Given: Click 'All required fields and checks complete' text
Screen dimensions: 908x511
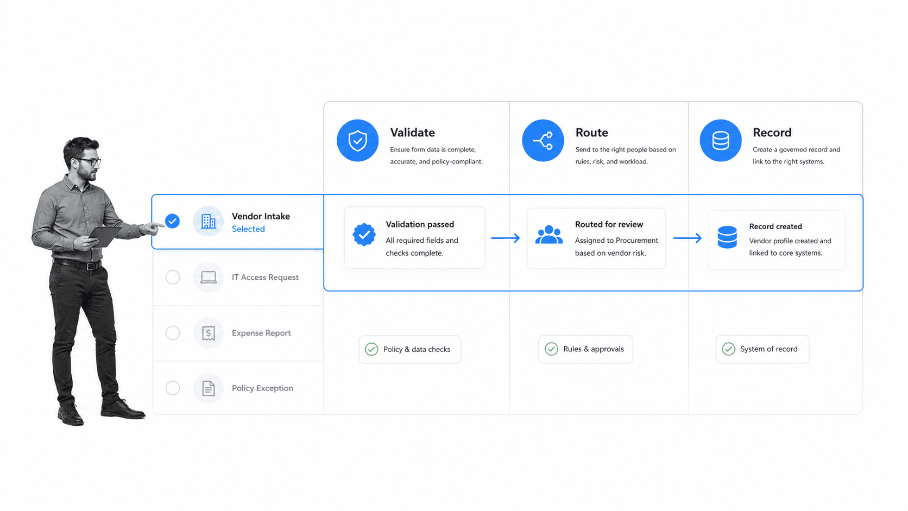Looking at the screenshot, I should coord(422,247).
